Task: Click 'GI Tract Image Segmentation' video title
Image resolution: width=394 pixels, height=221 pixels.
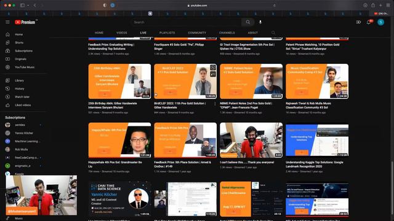Action: tap(247, 47)
